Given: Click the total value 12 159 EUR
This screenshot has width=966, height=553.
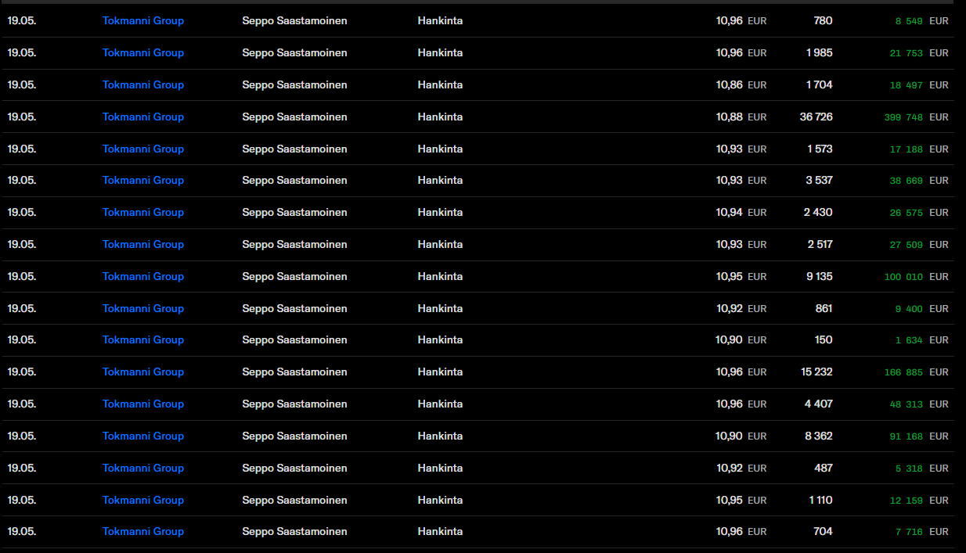Looking at the screenshot, I should [x=919, y=500].
